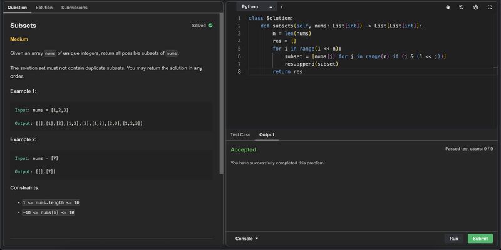Click constraint '-10 <= nums[i] <= 10'
The width and height of the screenshot is (501, 250).
48,212
